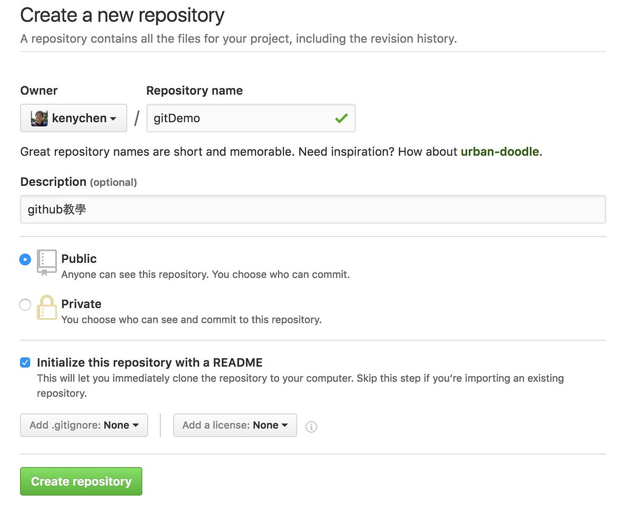632x514 pixels.
Task: Focus the Description text field
Action: [313, 209]
